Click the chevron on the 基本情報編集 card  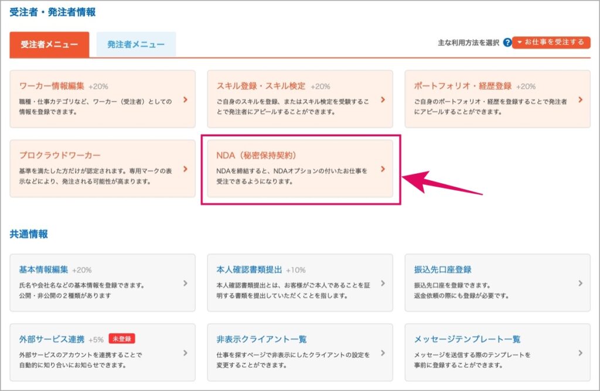186,283
